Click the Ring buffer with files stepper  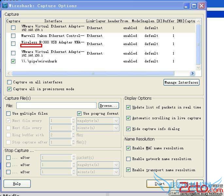click(x=74, y=135)
